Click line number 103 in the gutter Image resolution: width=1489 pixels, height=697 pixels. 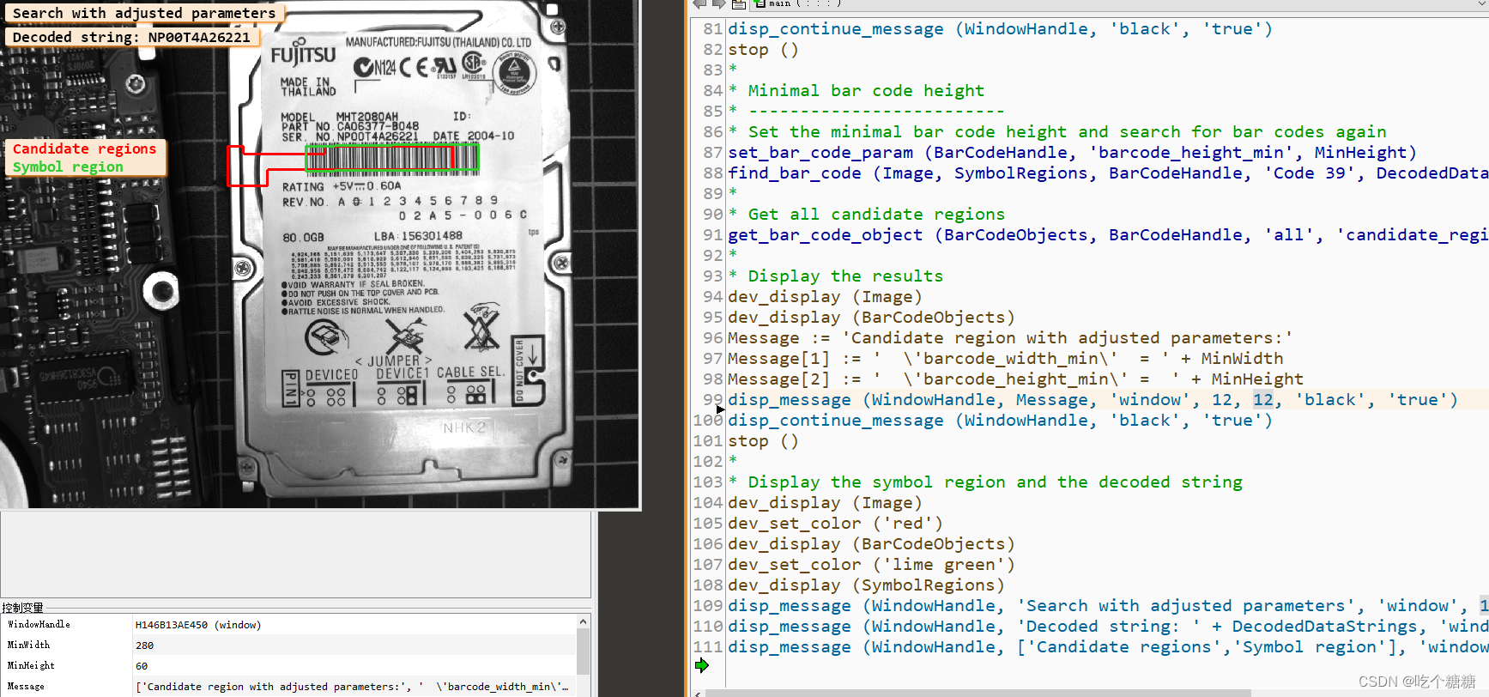708,482
